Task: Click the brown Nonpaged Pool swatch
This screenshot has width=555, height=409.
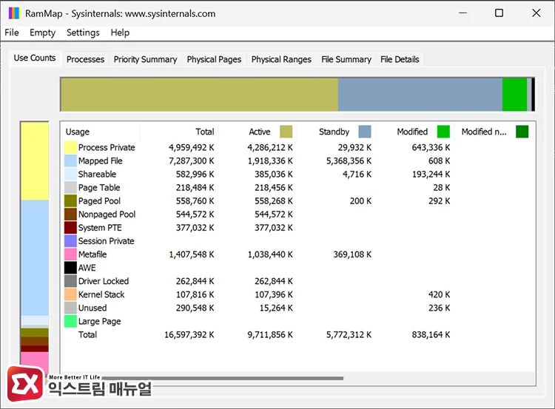Action: pos(70,214)
